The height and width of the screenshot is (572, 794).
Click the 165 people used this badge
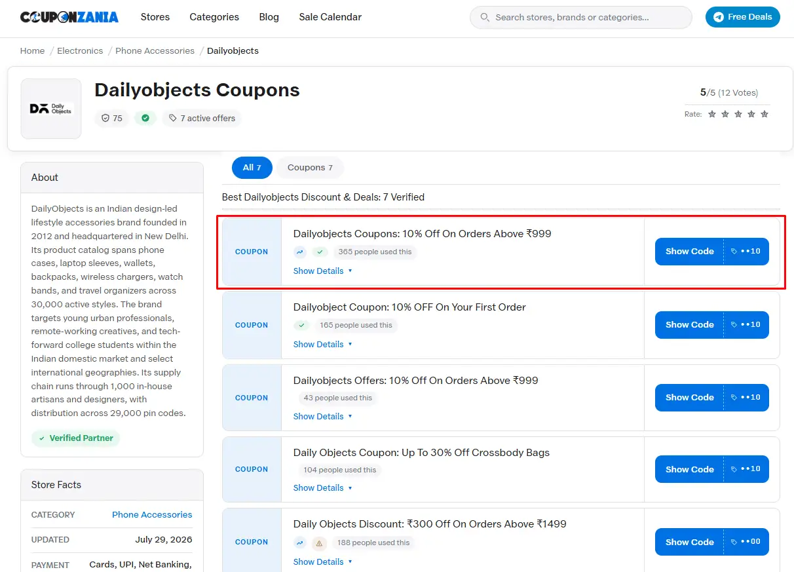(356, 325)
